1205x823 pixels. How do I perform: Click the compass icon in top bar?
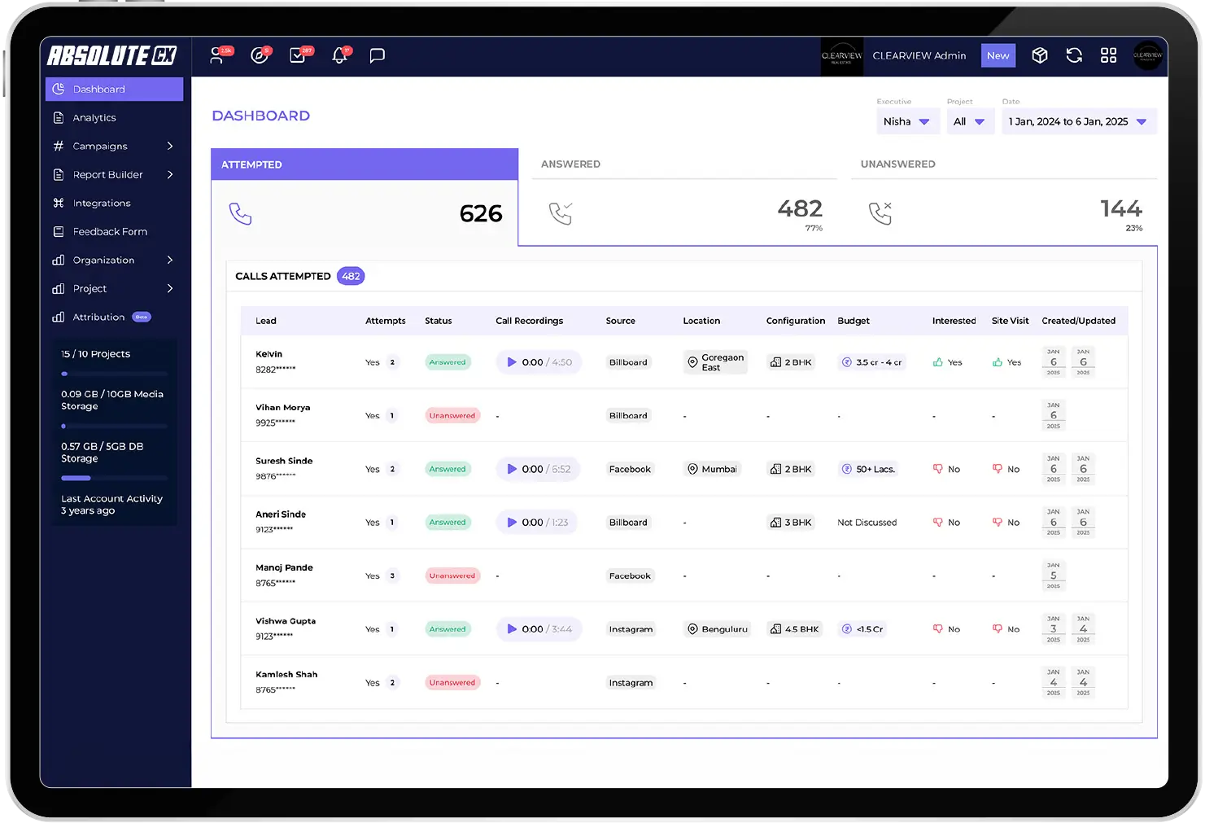coord(259,56)
